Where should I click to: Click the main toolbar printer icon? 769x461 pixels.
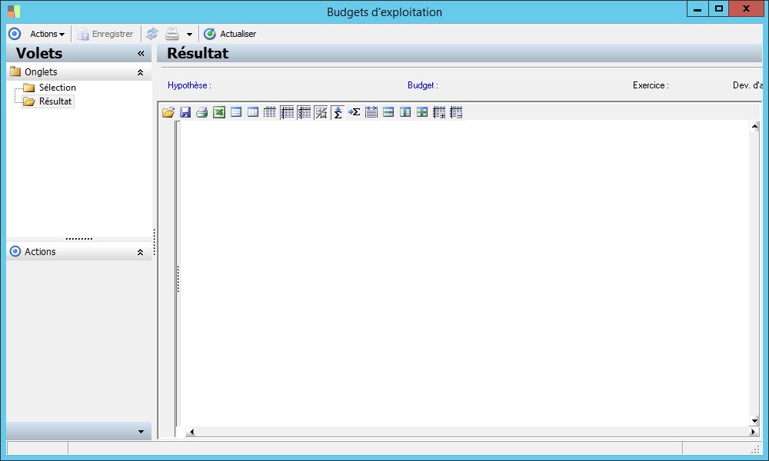tap(172, 34)
